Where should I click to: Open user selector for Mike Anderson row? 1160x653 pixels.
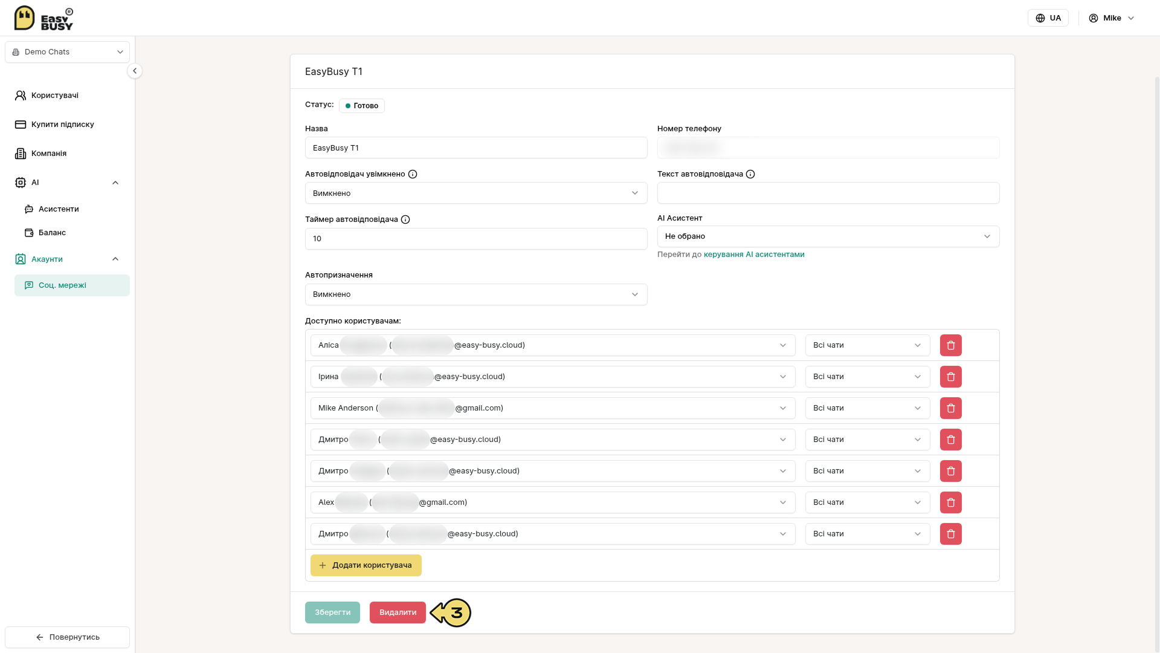click(x=553, y=408)
